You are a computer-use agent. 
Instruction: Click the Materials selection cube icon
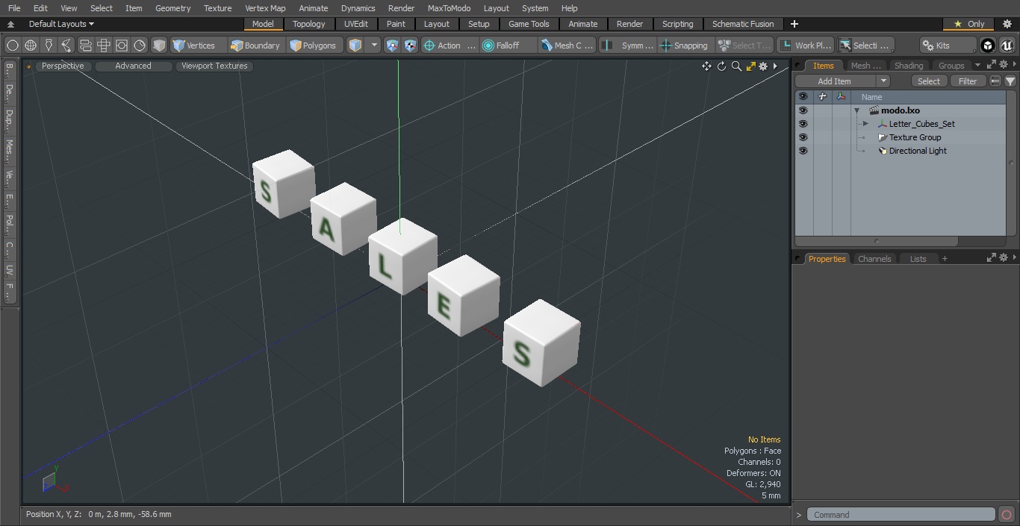point(159,46)
